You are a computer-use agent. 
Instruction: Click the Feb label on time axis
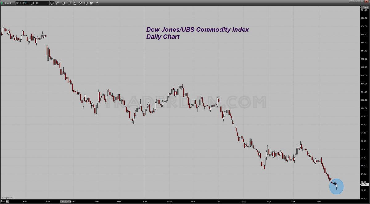click(x=97, y=202)
